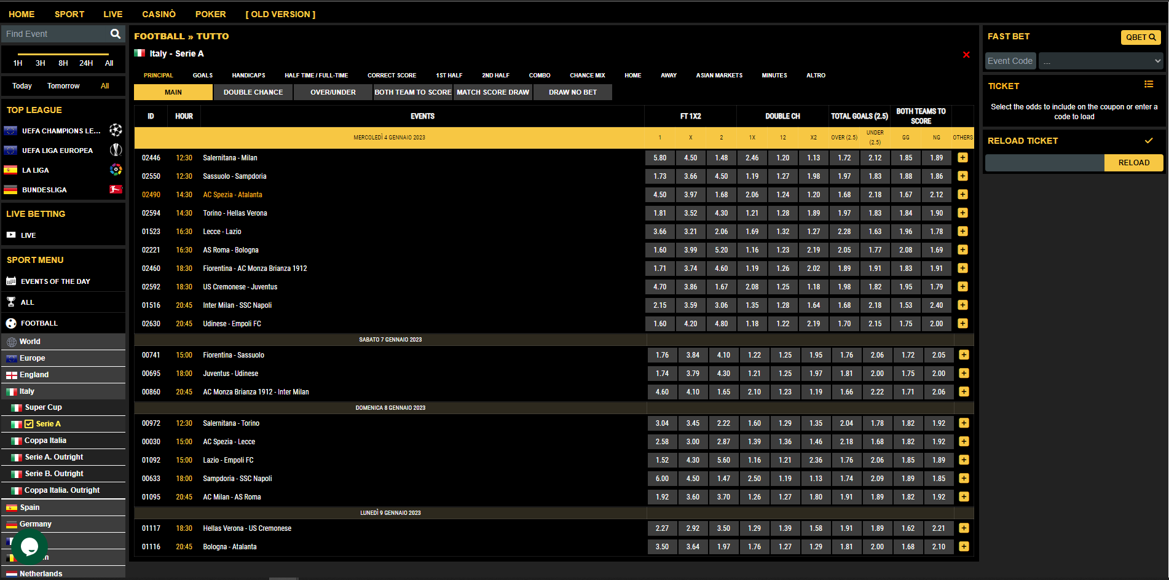This screenshot has height=580, width=1169.
Task: Click the UEFA Liga Europea trophy icon
Action: tap(116, 150)
